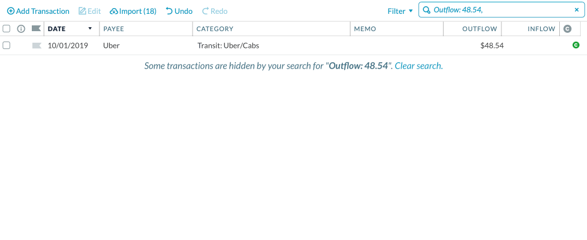Set the Uber transaction flag color
This screenshot has width=587, height=240.
click(36, 45)
